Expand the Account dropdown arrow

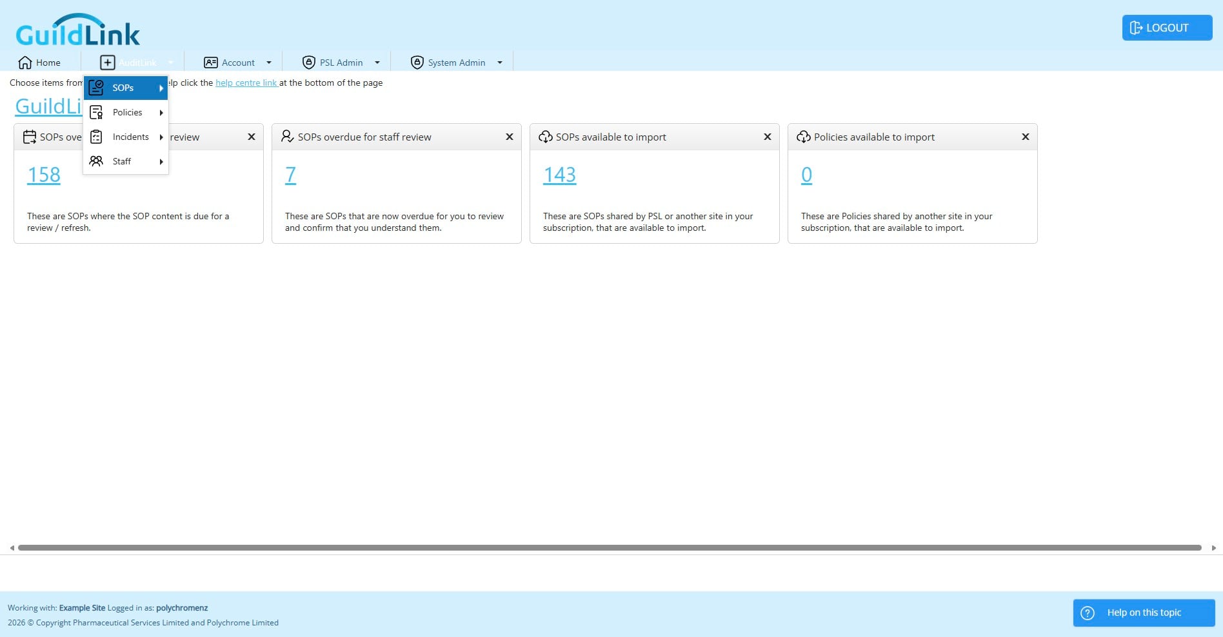[x=269, y=63]
